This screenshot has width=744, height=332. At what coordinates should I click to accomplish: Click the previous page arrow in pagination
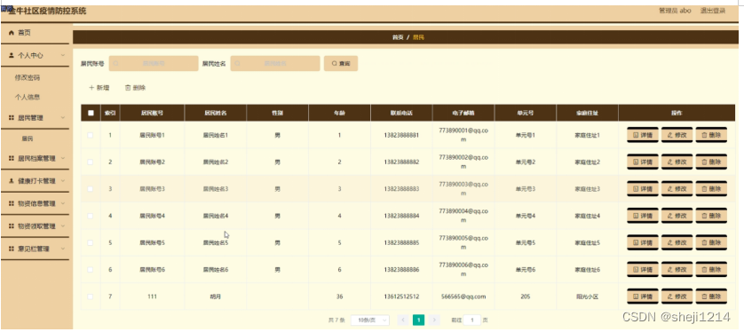[x=403, y=320]
